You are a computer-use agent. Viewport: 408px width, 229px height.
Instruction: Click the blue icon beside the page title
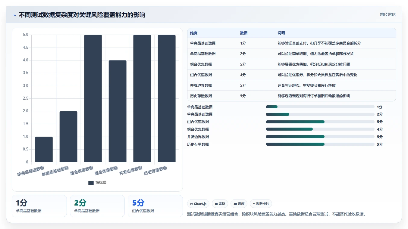[x=14, y=15]
